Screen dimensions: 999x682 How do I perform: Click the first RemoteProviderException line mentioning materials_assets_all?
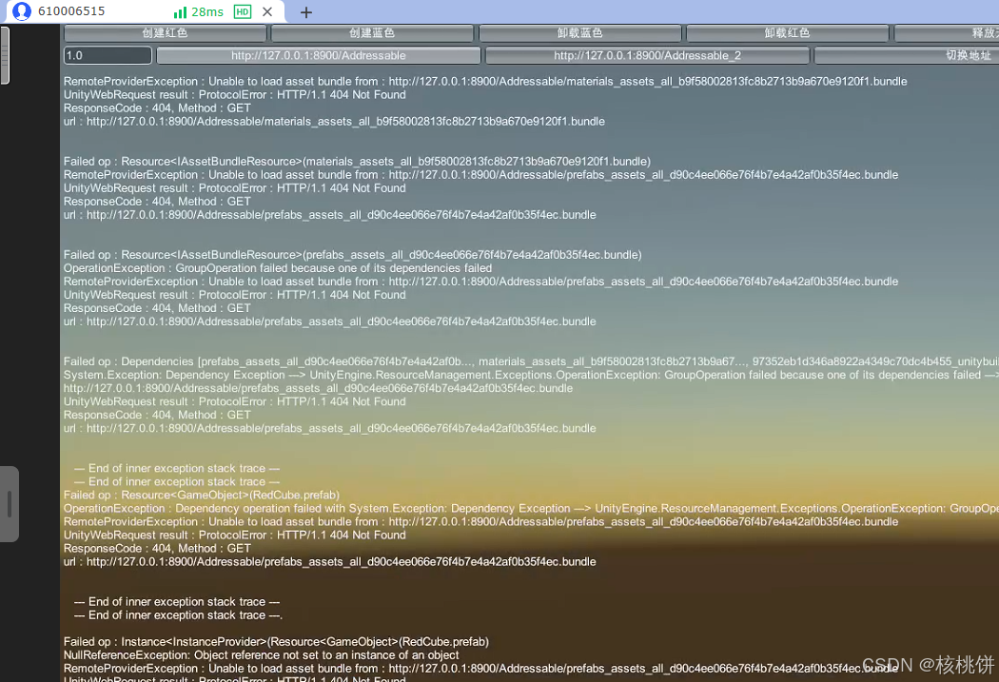click(x=485, y=82)
